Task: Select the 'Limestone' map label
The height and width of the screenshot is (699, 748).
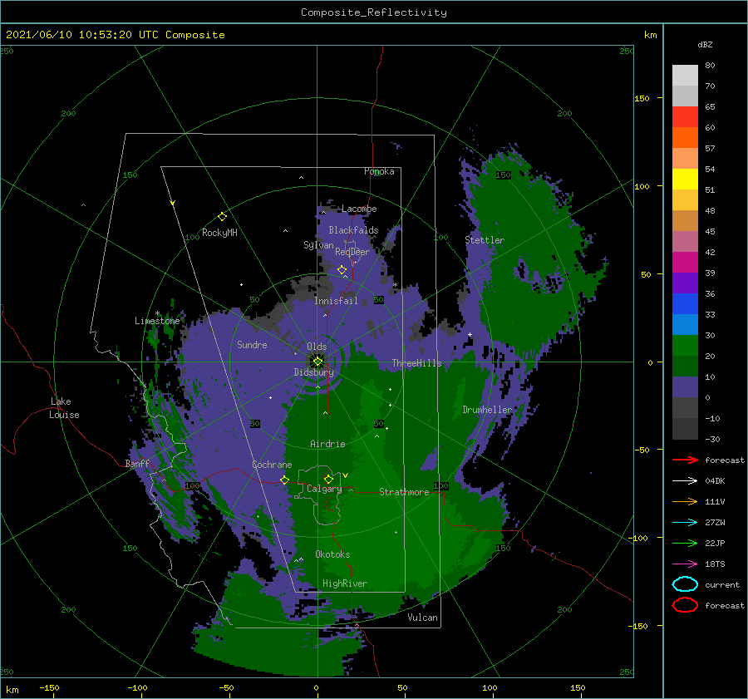Action: pyautogui.click(x=157, y=321)
